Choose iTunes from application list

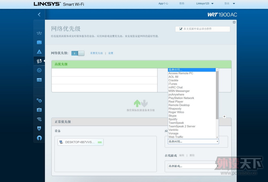(x=192, y=84)
